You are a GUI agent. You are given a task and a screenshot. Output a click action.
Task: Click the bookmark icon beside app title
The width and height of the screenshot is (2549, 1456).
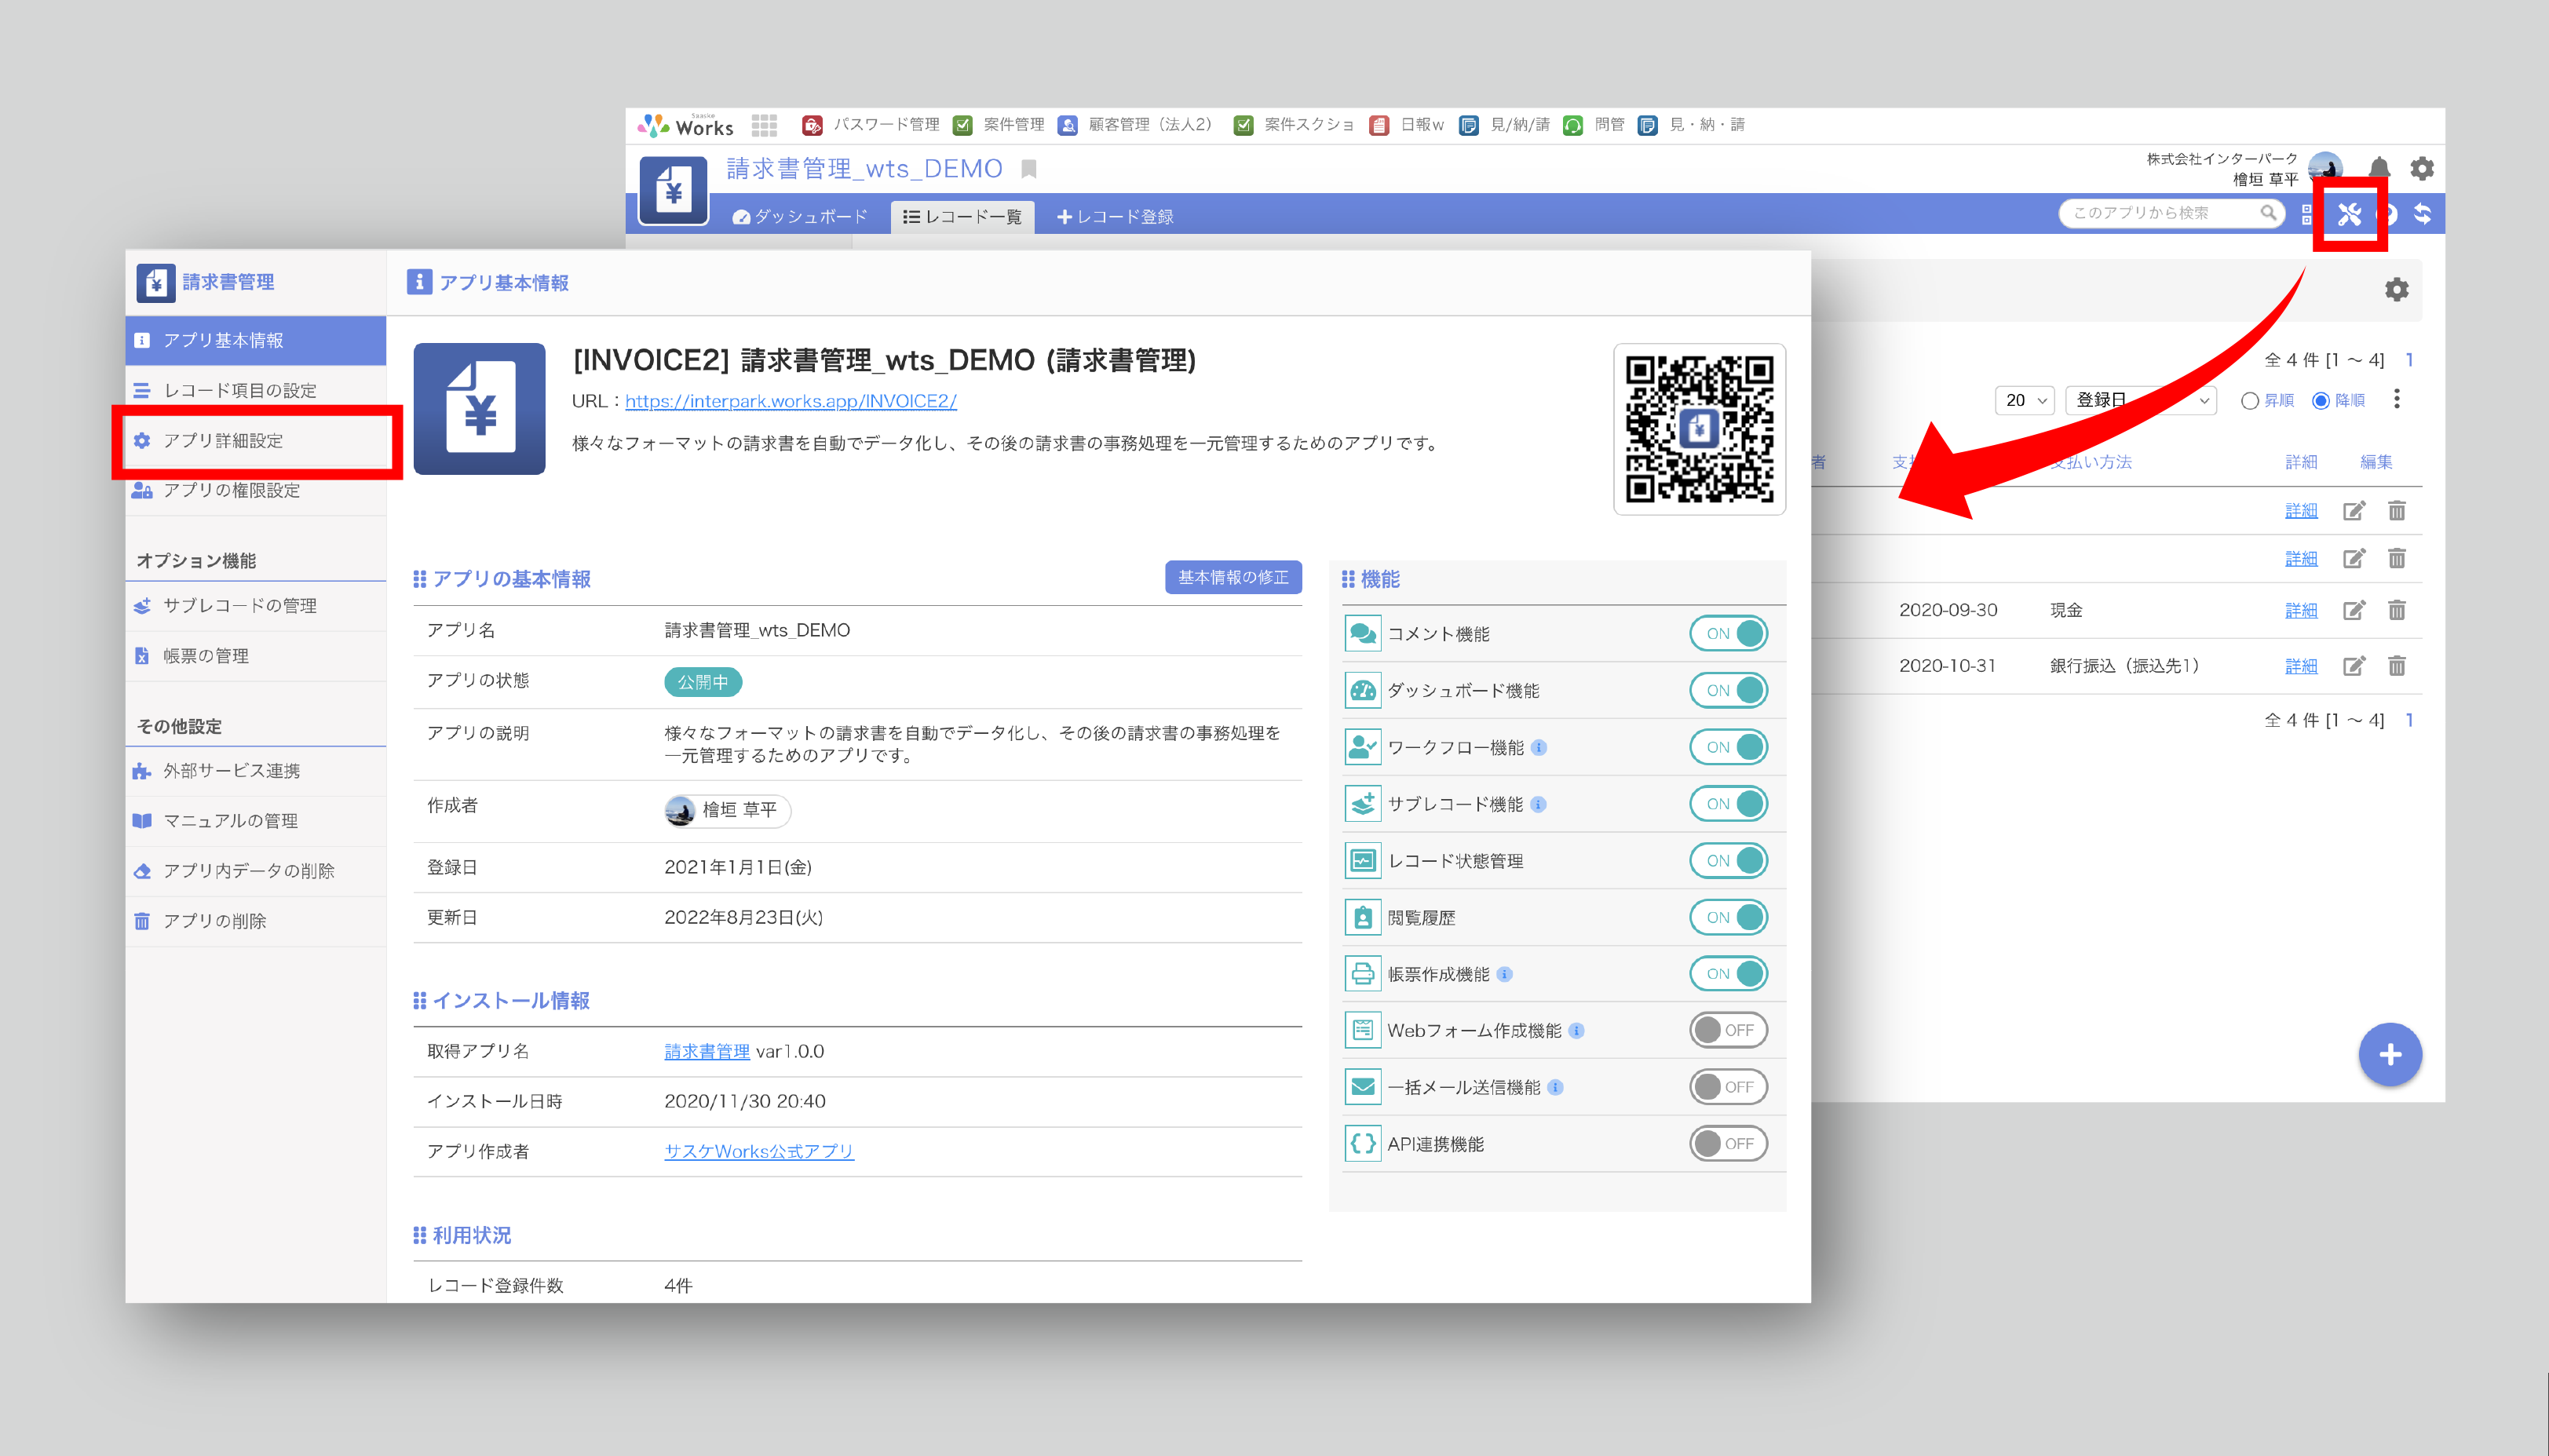point(1029,169)
